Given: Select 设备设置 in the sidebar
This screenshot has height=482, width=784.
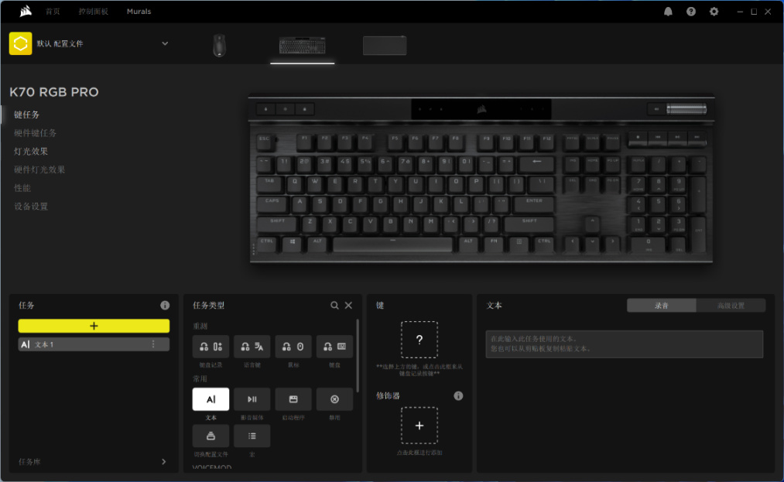Looking at the screenshot, I should point(31,207).
